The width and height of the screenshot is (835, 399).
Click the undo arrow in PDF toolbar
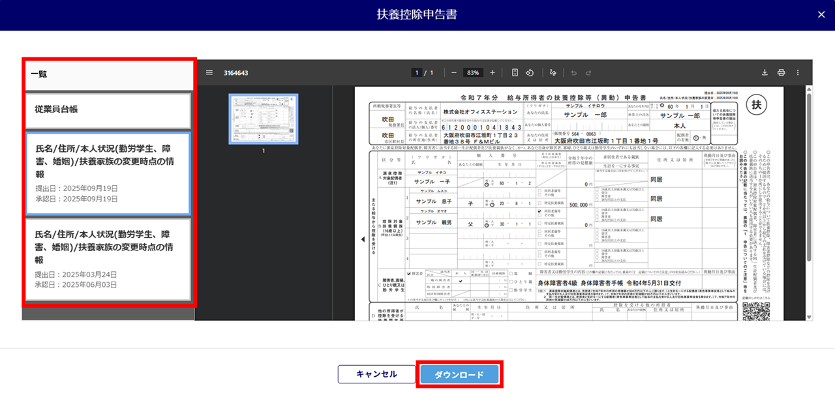[x=573, y=72]
